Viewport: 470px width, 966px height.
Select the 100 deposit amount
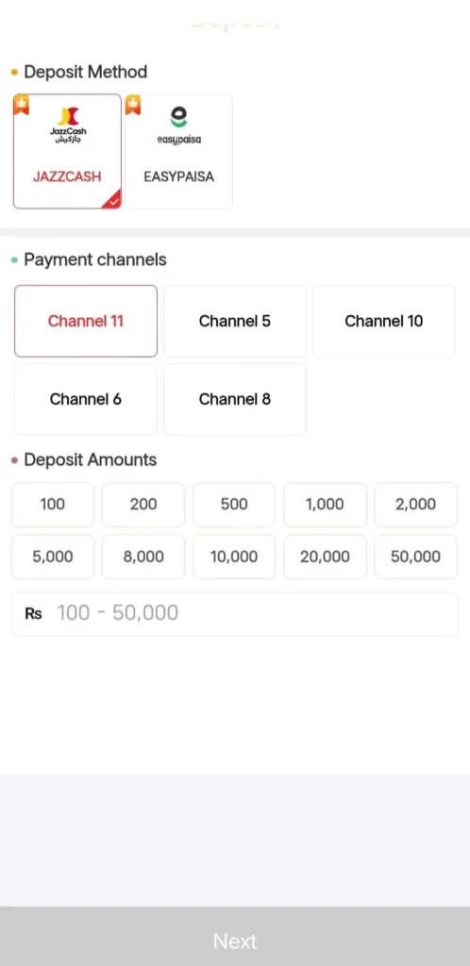coord(52,505)
